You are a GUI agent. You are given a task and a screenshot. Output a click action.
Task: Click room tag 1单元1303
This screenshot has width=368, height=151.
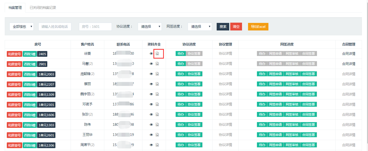[x=46, y=125]
